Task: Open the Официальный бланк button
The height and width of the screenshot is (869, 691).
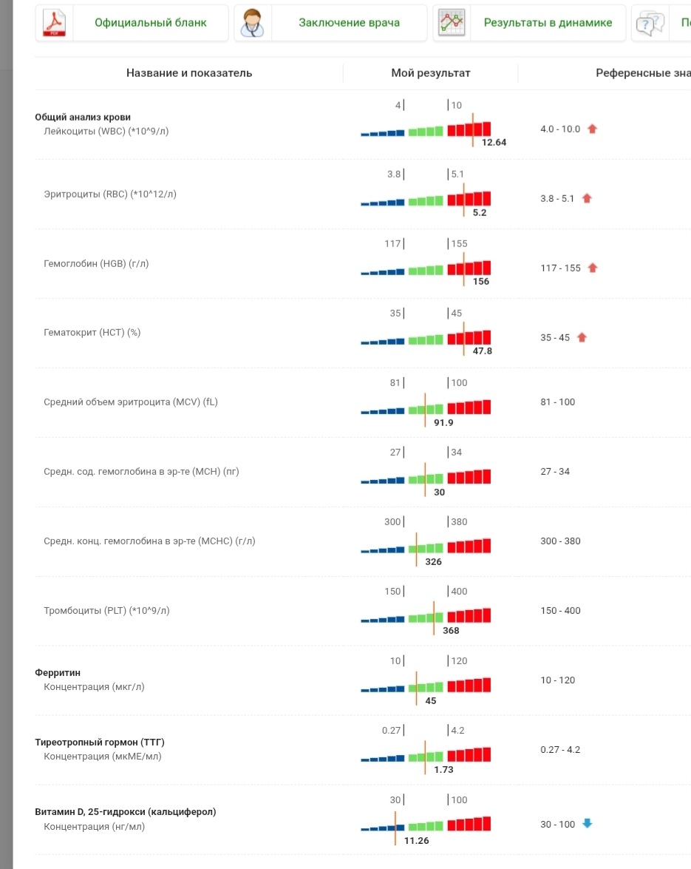Action: pyautogui.click(x=150, y=23)
